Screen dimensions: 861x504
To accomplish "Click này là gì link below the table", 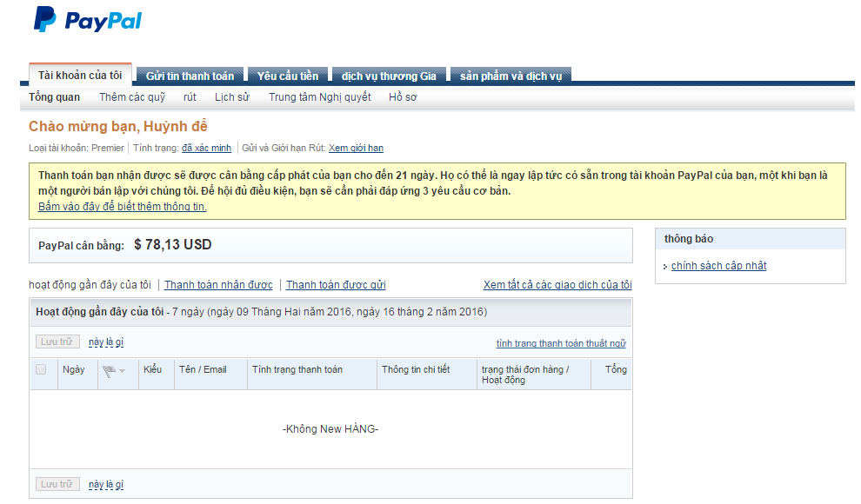I will 106,484.
